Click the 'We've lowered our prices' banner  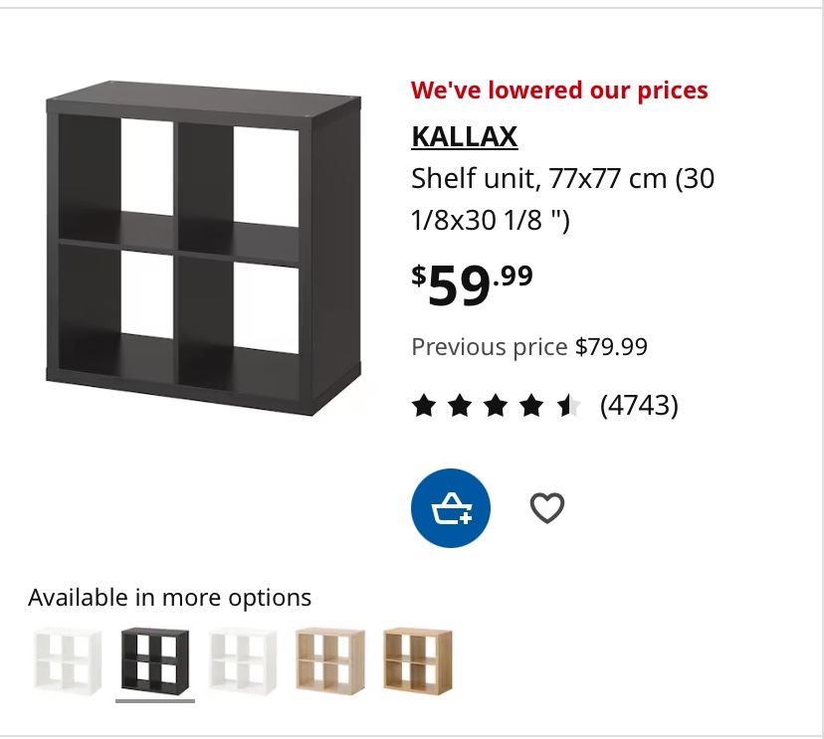[559, 90]
